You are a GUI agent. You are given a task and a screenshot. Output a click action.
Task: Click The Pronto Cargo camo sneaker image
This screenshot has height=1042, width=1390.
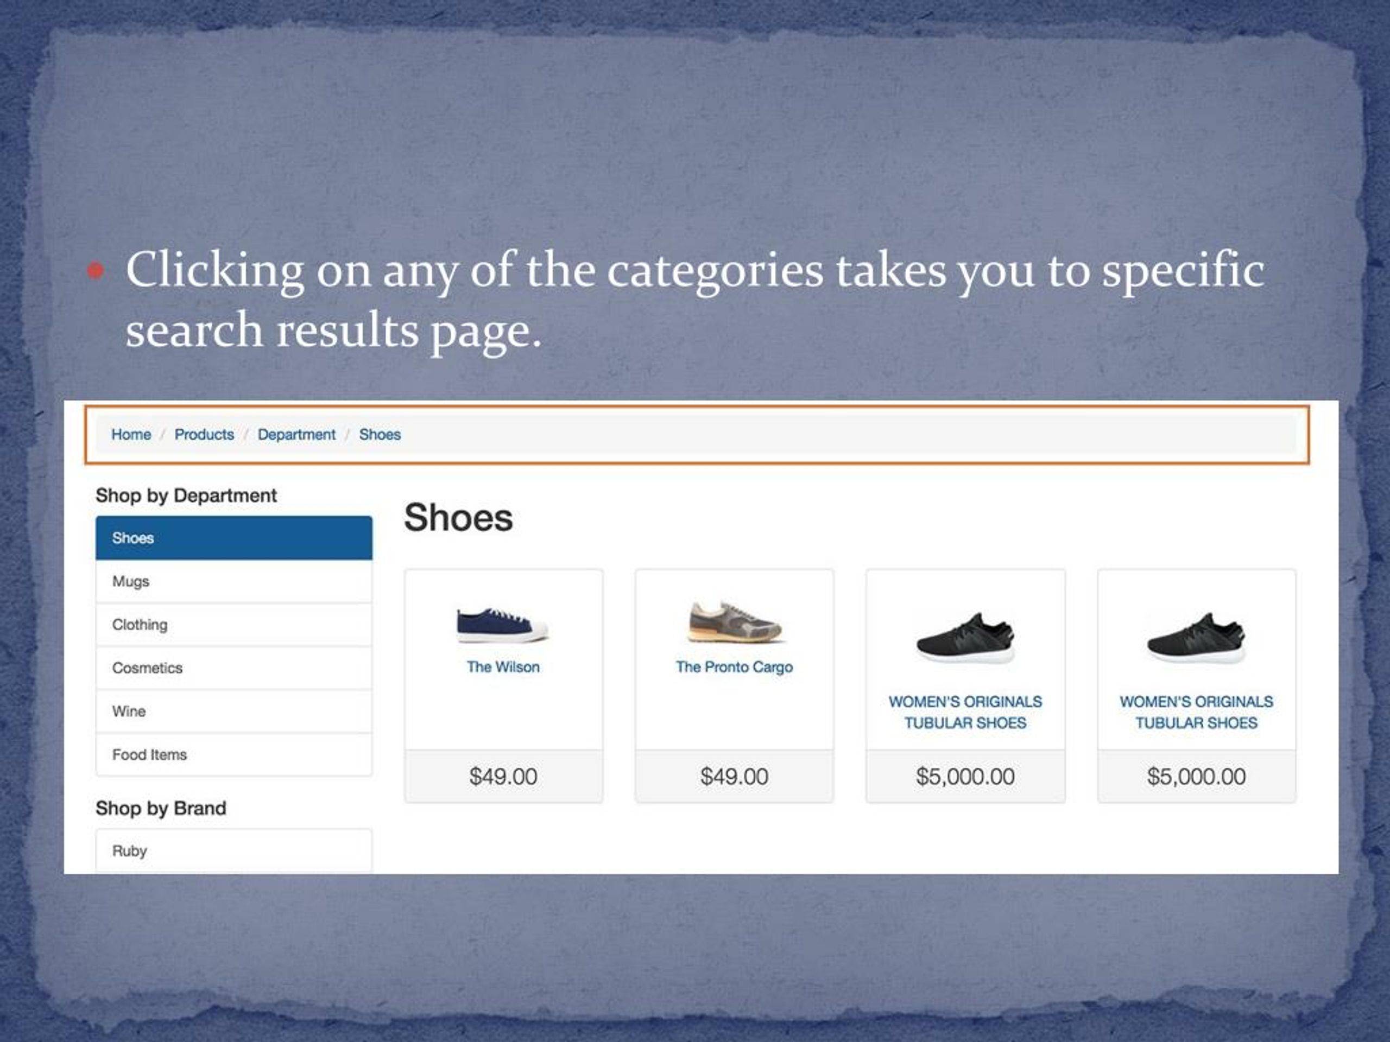pos(734,622)
